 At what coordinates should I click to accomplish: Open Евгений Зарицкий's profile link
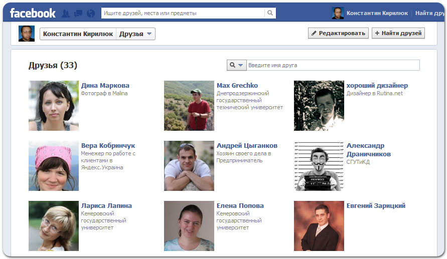click(376, 205)
